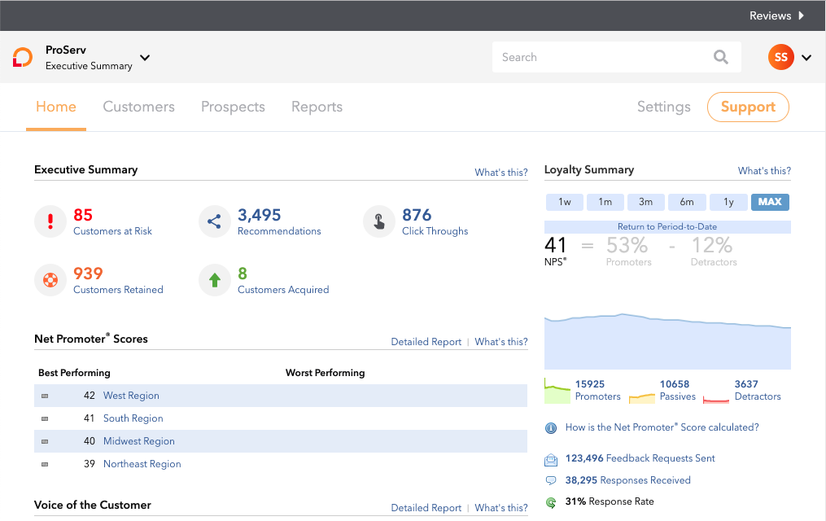
Task: Click the Recommendations share icon
Action: (214, 221)
